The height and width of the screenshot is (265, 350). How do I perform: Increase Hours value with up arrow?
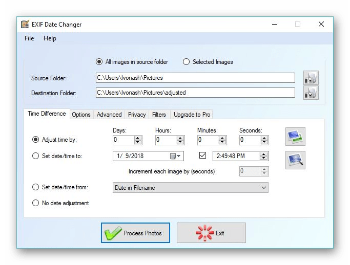point(180,138)
